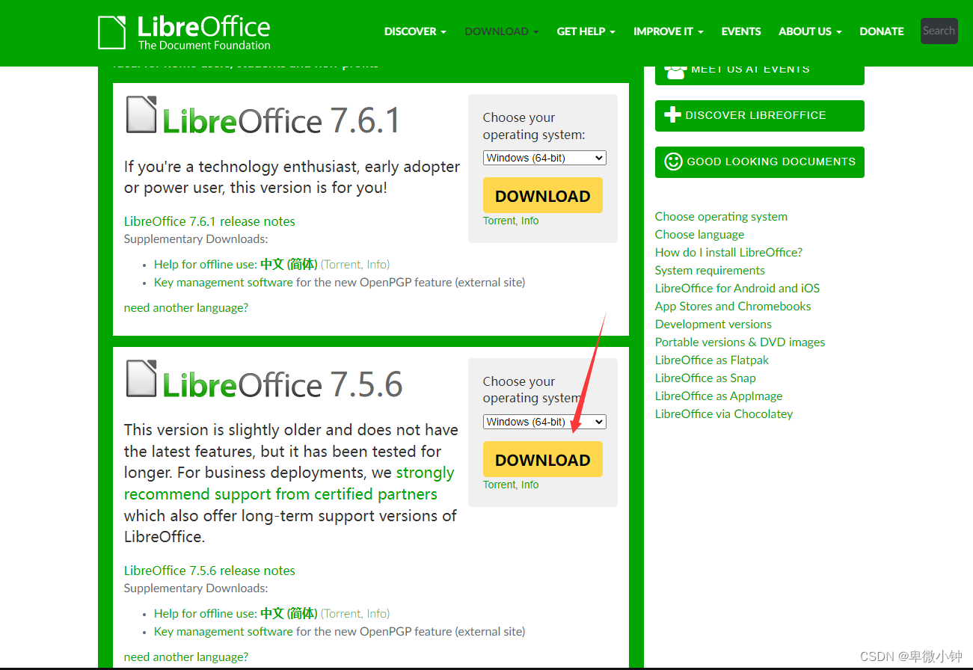Click strongly recommend support from certified partners

pos(289,484)
